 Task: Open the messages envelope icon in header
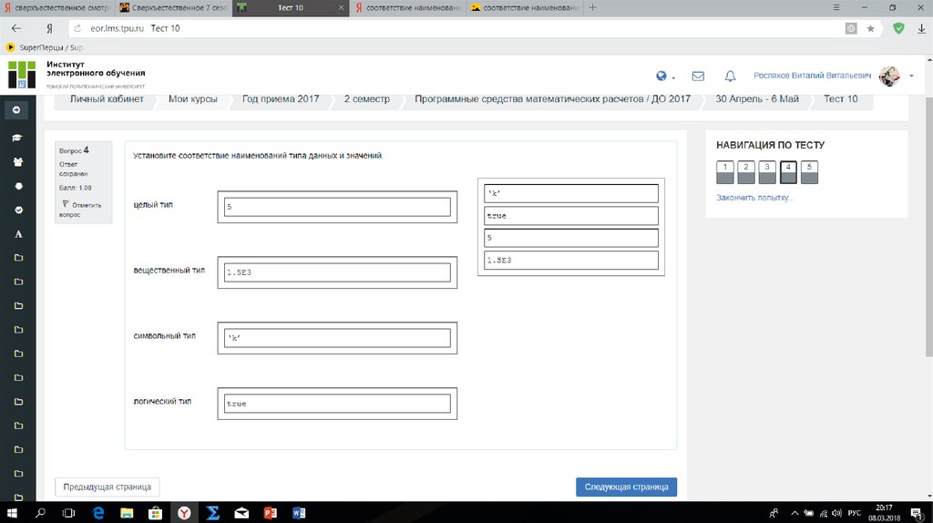[698, 77]
